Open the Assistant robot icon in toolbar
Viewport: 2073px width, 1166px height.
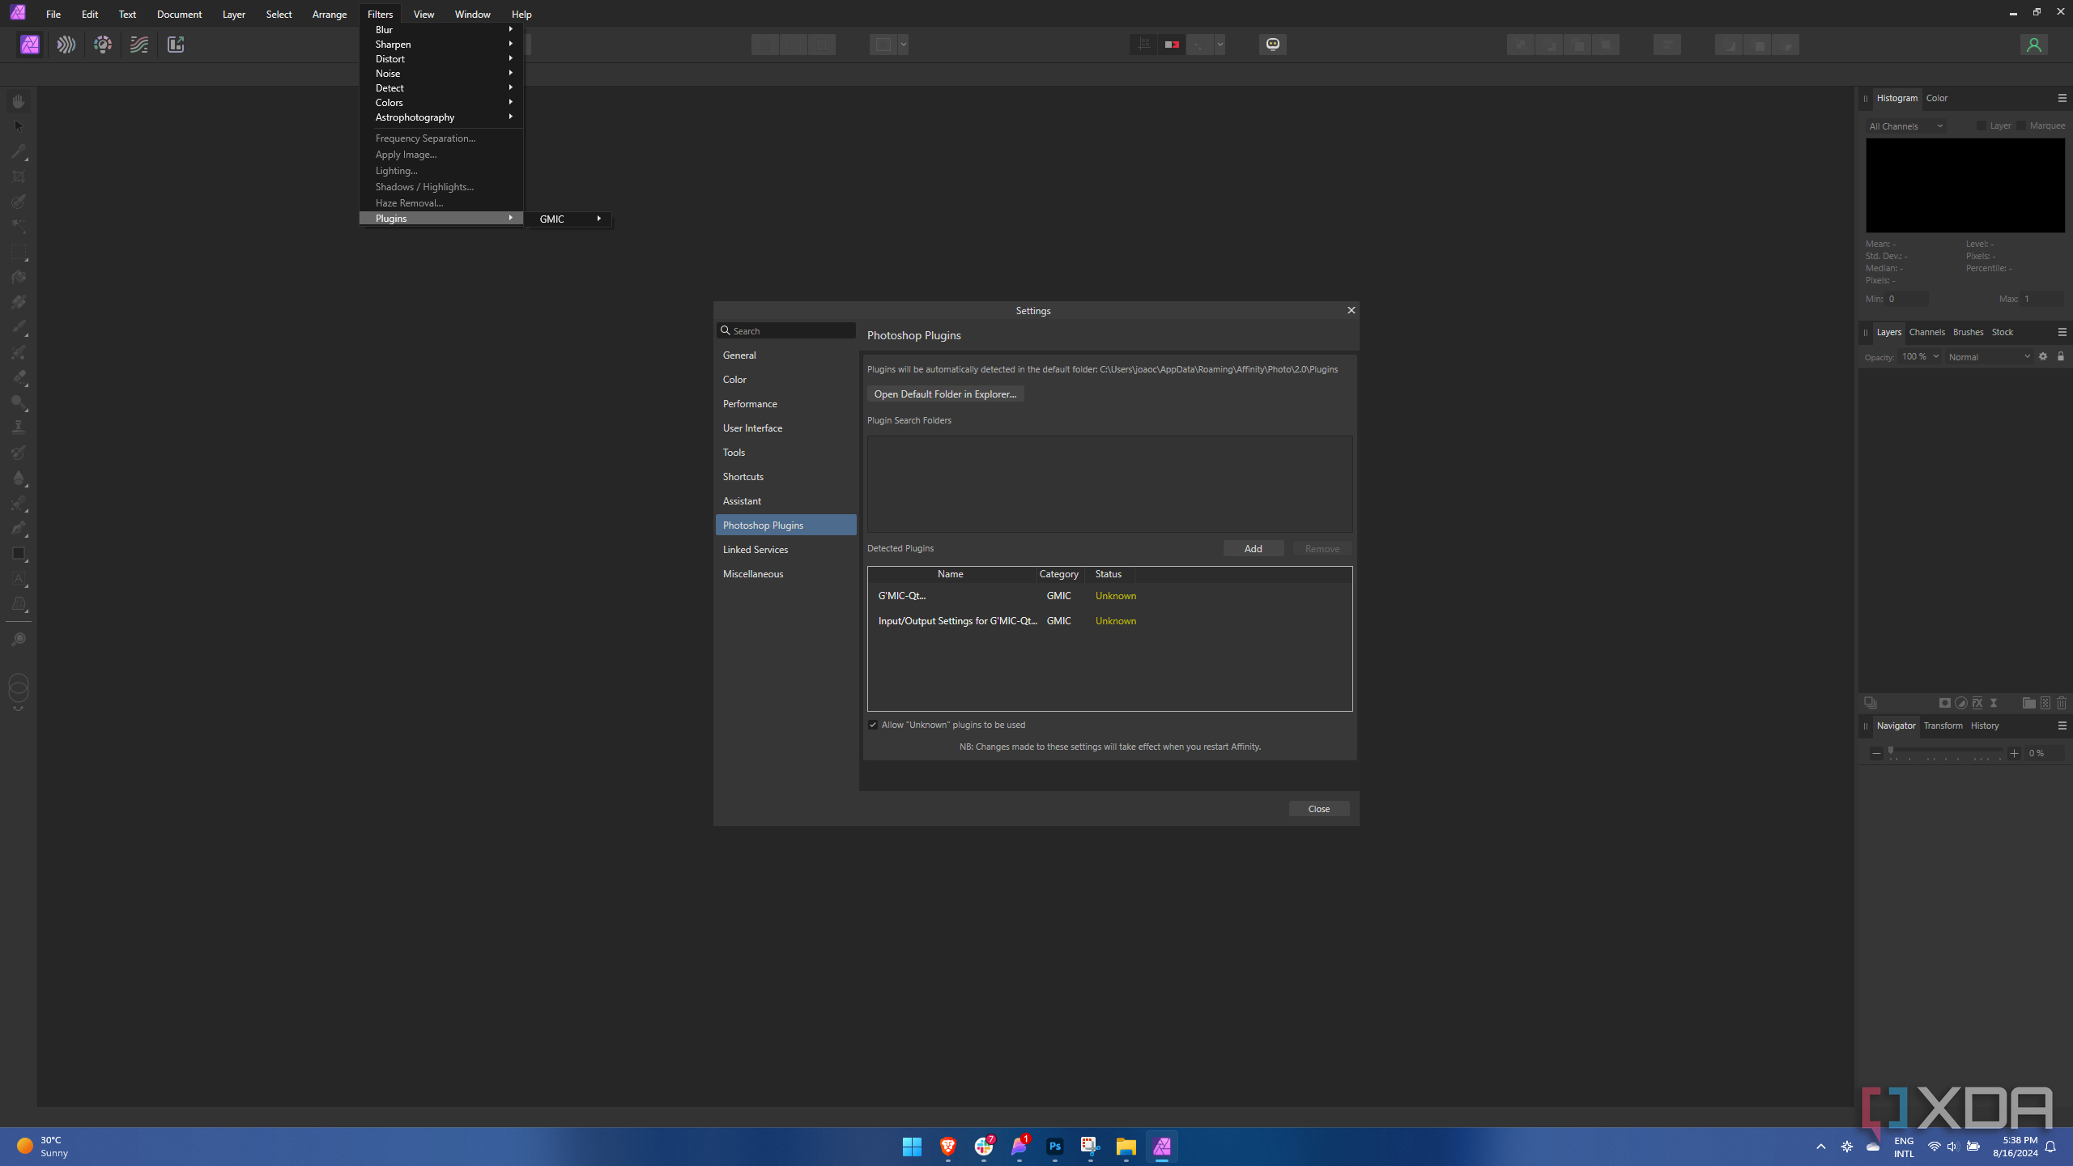(x=1272, y=45)
